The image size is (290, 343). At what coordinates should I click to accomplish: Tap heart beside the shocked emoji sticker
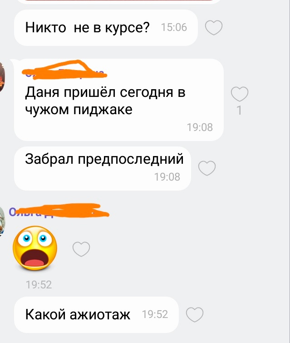click(81, 249)
